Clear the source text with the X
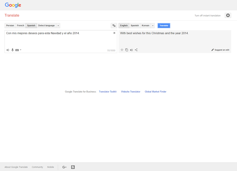 point(114,33)
